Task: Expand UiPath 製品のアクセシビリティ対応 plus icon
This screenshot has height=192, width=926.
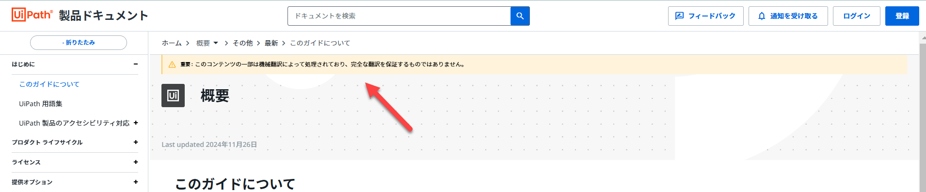Action: coord(136,123)
